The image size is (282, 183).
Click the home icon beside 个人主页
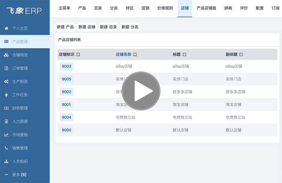click(x=6, y=28)
